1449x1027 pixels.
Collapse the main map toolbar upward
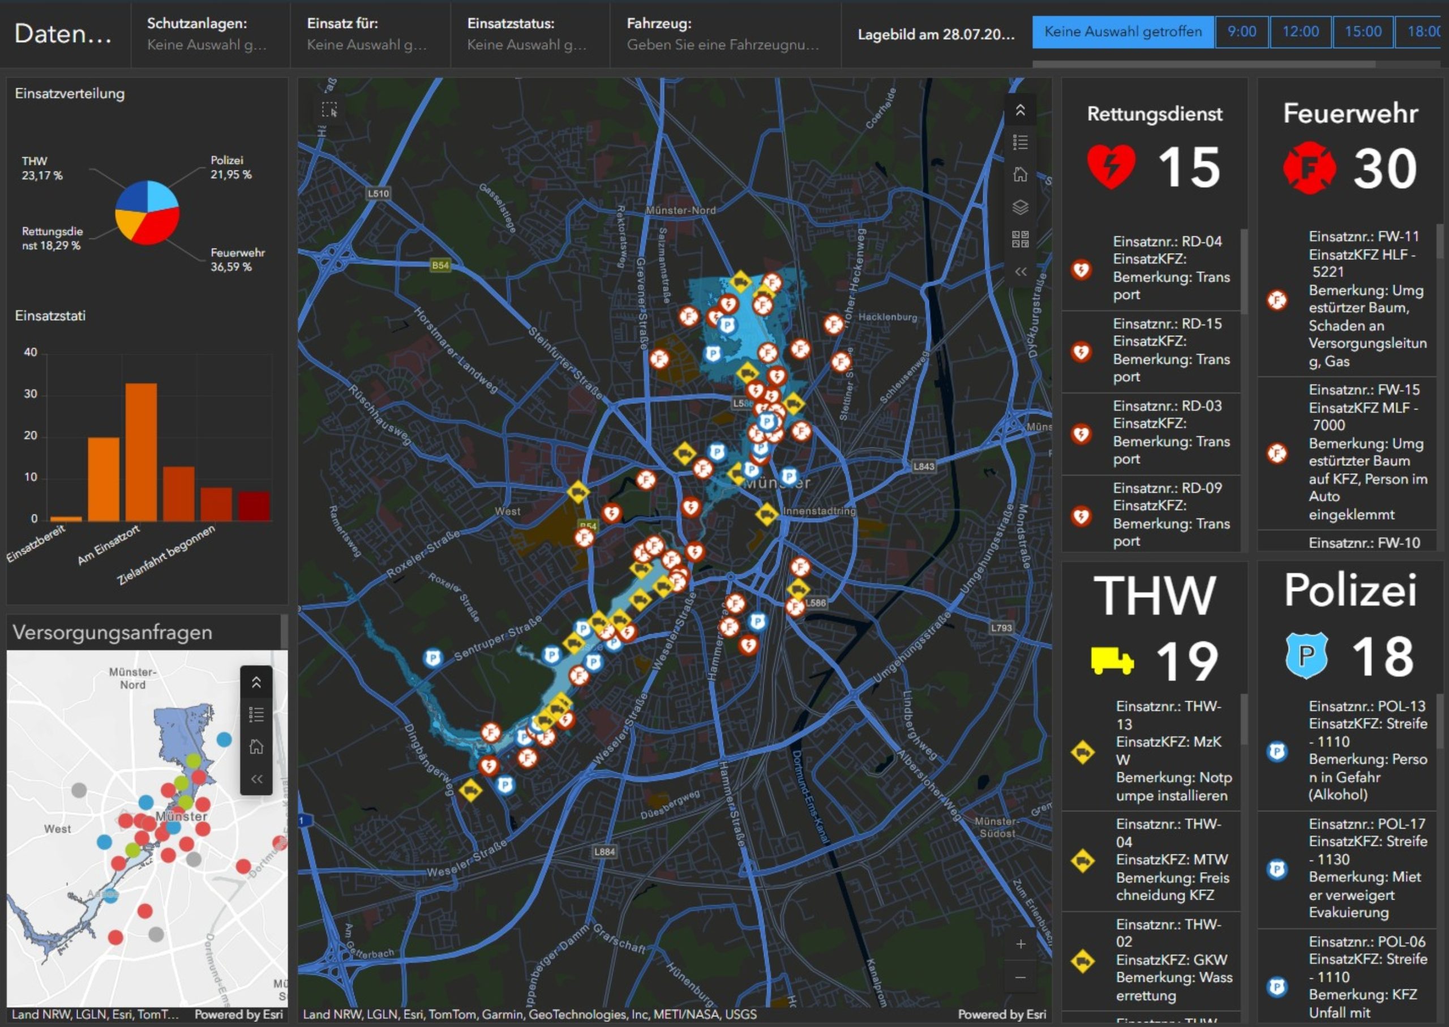(x=1020, y=110)
